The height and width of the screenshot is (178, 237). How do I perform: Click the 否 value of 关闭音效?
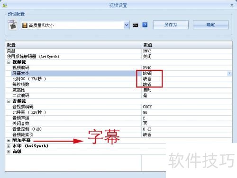pos(145,124)
